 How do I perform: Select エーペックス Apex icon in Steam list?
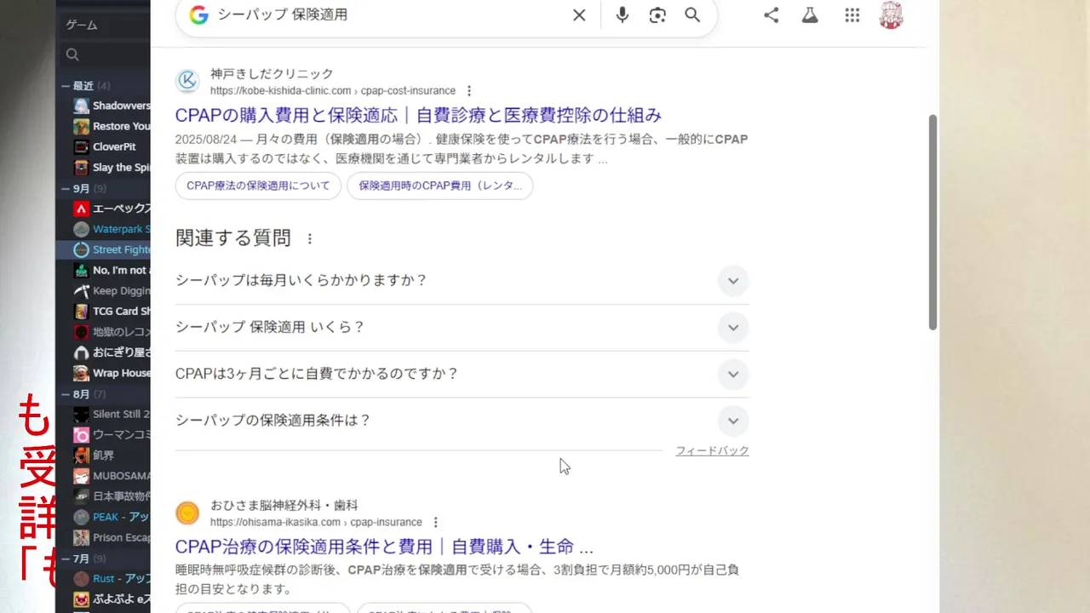(81, 209)
